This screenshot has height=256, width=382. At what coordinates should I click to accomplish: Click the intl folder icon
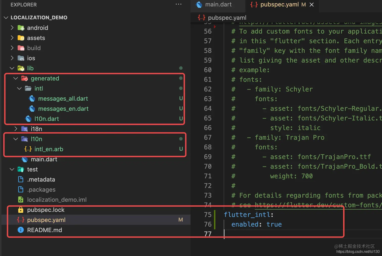(28, 89)
